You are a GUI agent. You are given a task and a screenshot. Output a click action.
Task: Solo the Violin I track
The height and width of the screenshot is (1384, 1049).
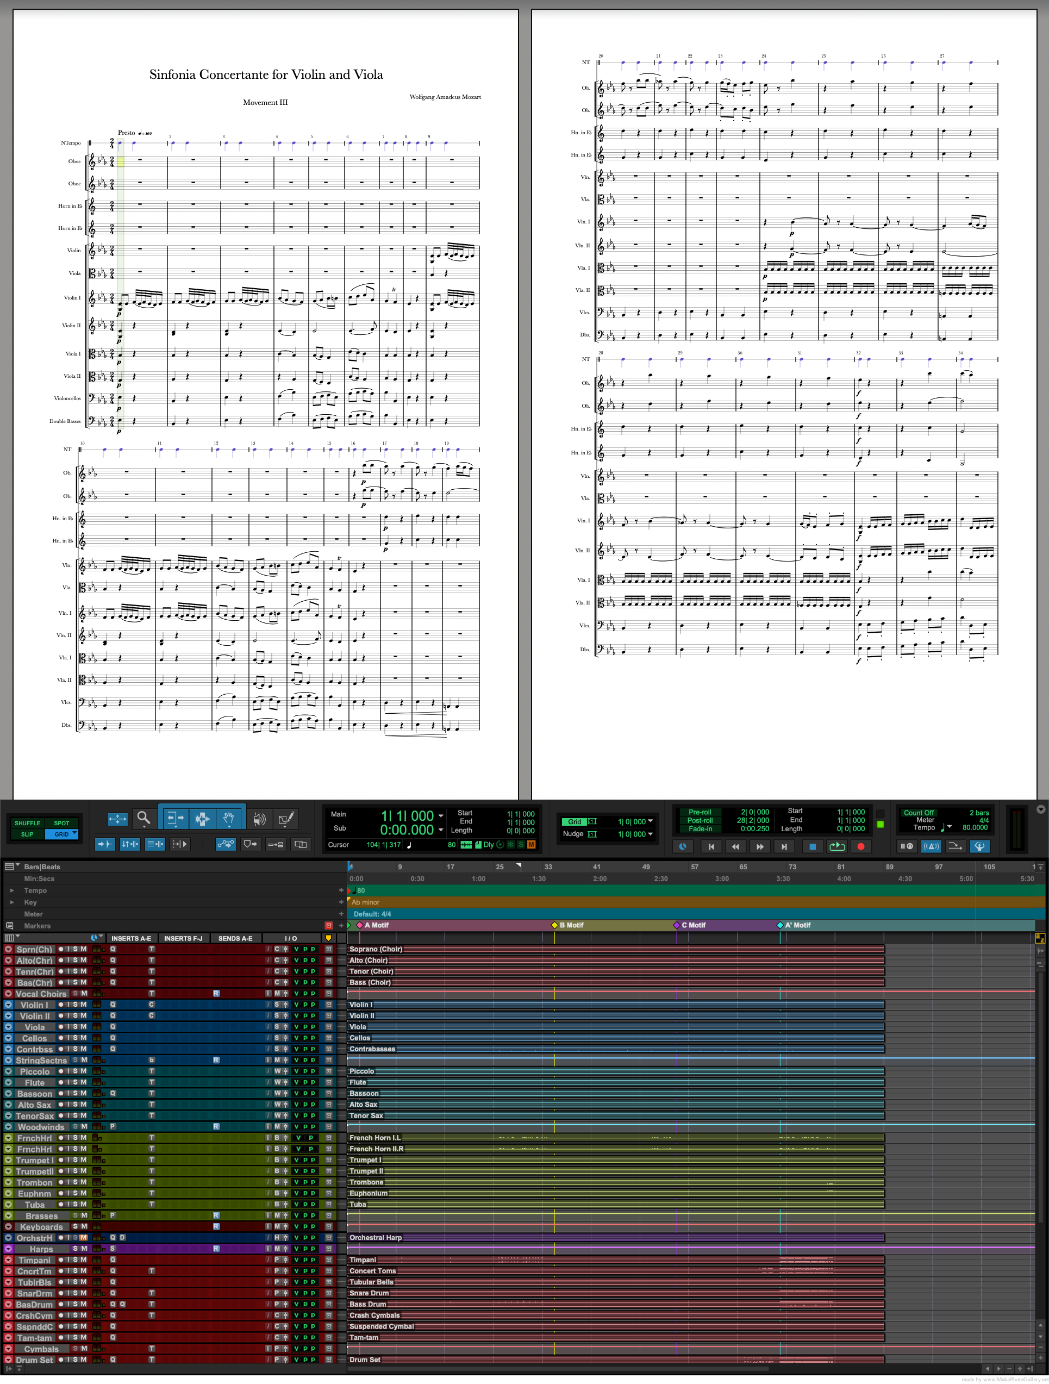click(x=75, y=1005)
